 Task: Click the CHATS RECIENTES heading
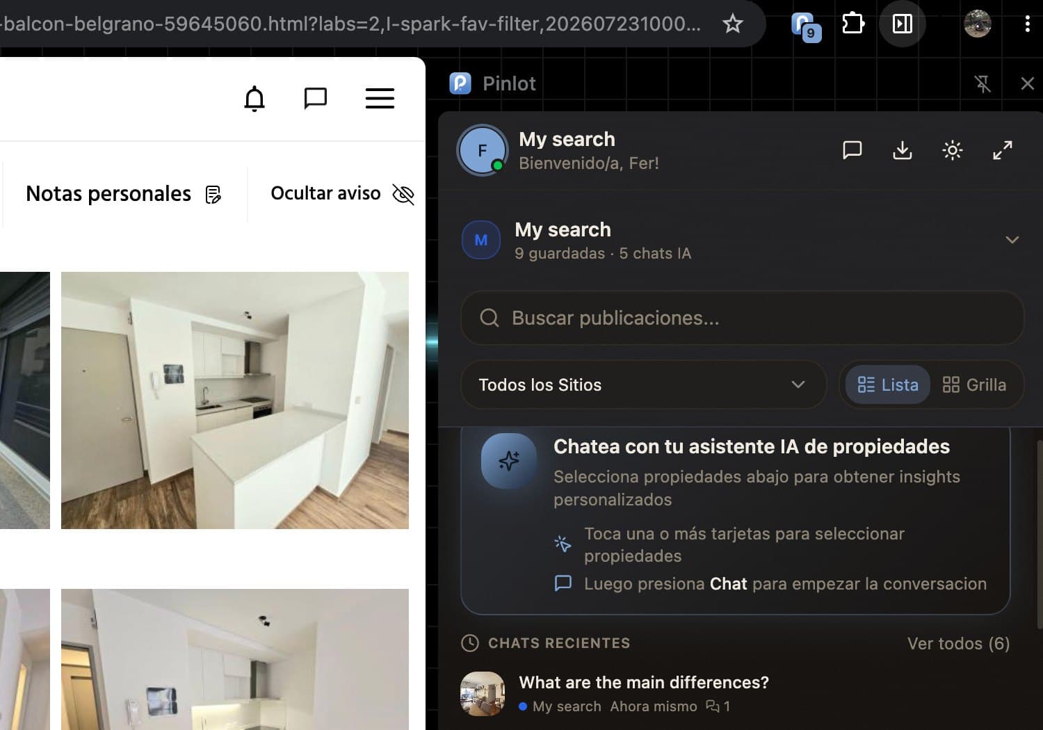tap(559, 643)
